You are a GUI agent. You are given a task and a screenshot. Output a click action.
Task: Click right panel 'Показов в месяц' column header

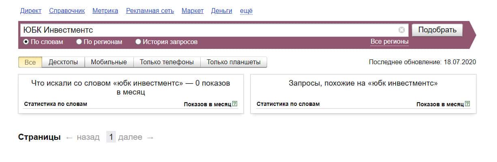pos(440,104)
